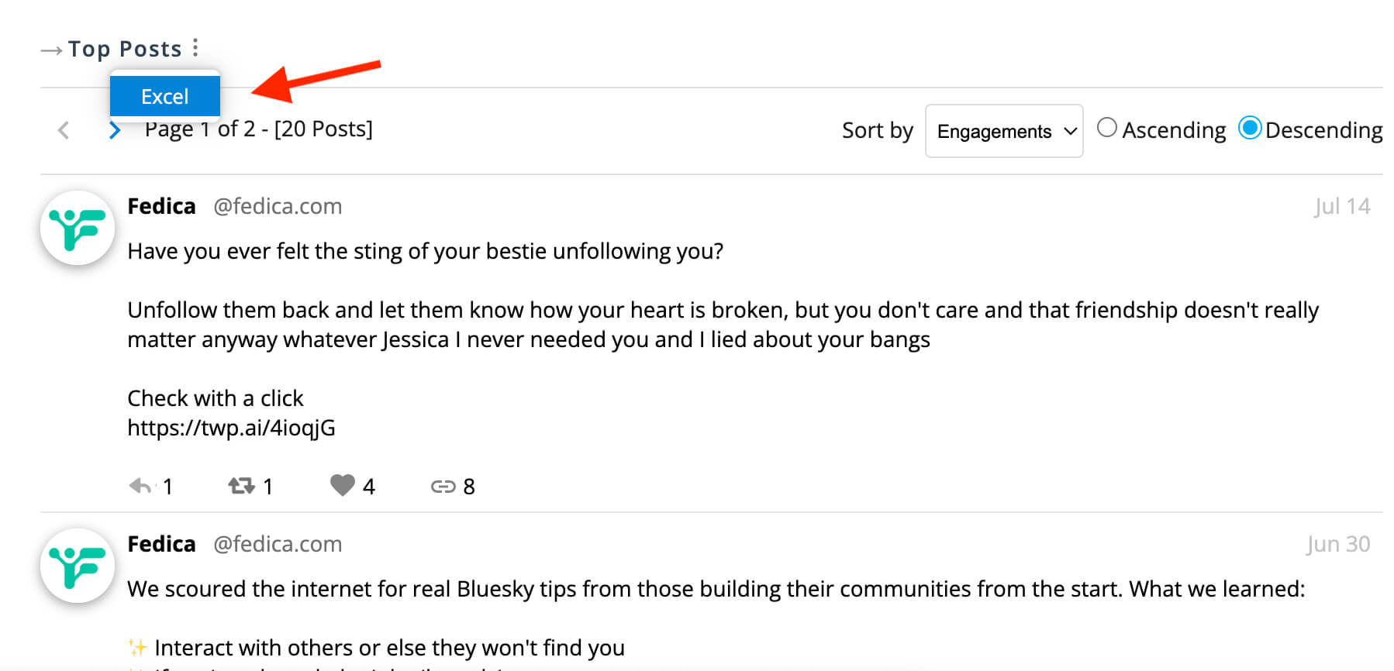Click the arrow icon before Top Posts

[51, 50]
